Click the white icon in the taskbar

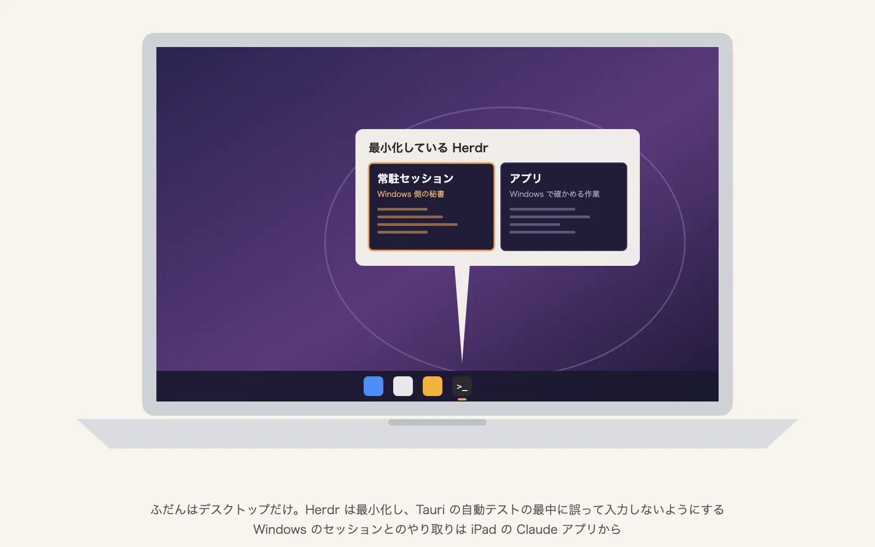point(403,386)
